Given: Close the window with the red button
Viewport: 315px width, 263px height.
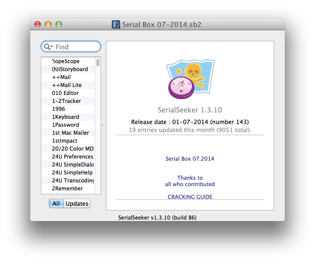Looking at the screenshot, I should (38, 25).
